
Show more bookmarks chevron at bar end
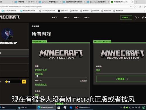(x=145, y=11)
